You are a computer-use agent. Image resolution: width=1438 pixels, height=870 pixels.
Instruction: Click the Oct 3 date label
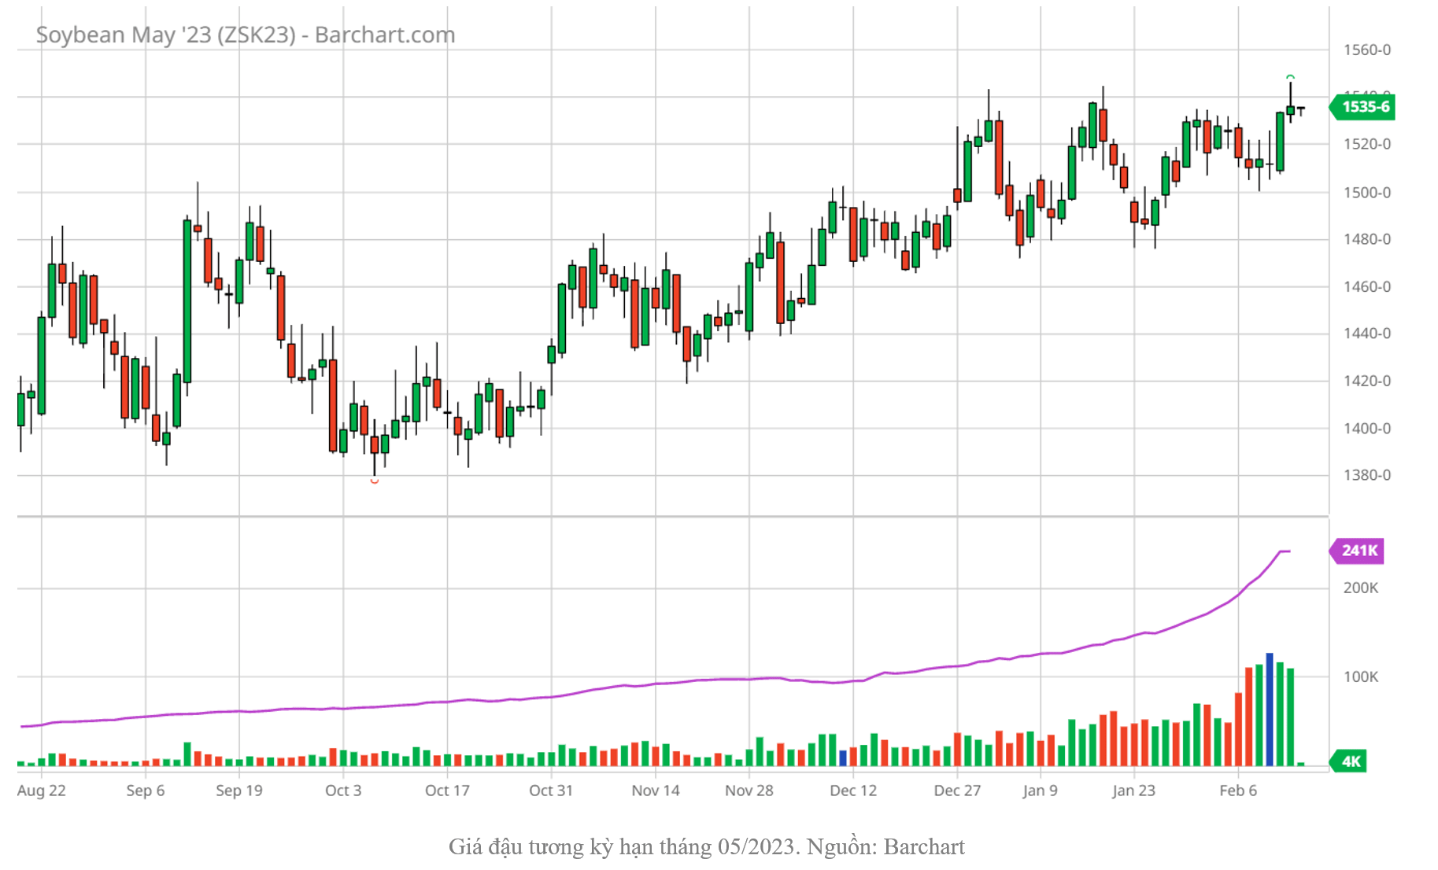343,791
